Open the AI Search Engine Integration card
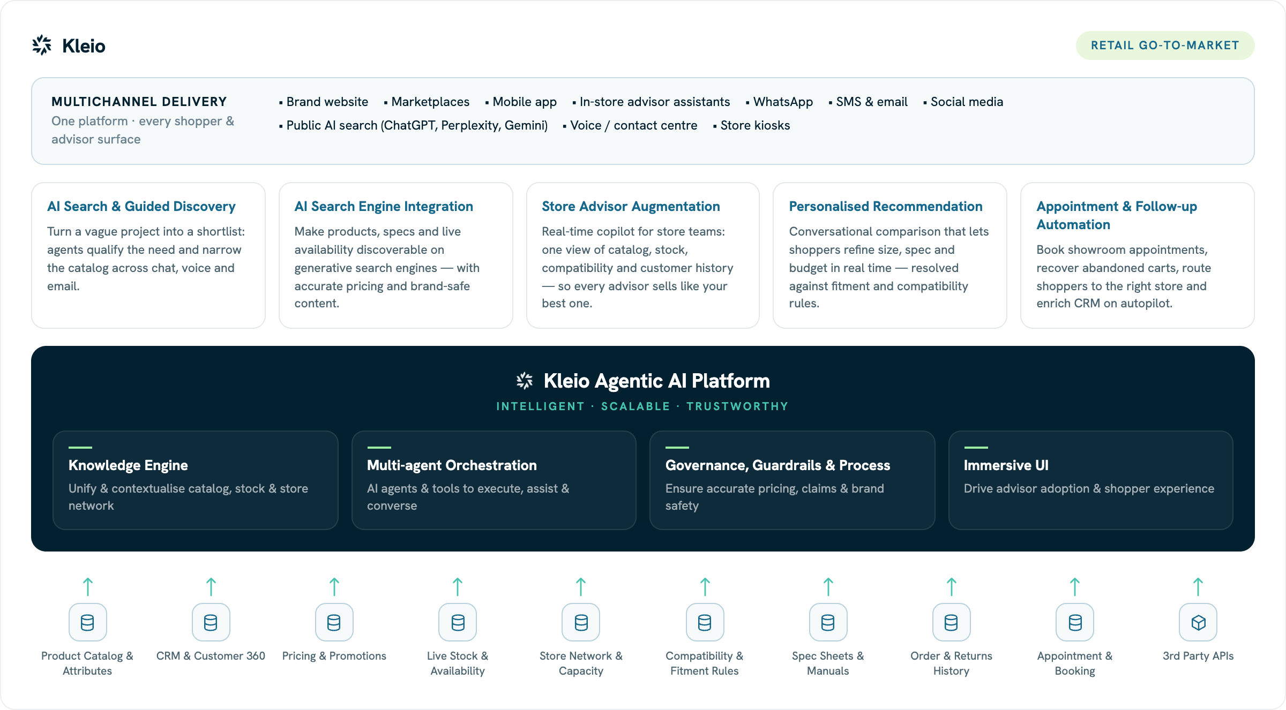 (x=396, y=255)
